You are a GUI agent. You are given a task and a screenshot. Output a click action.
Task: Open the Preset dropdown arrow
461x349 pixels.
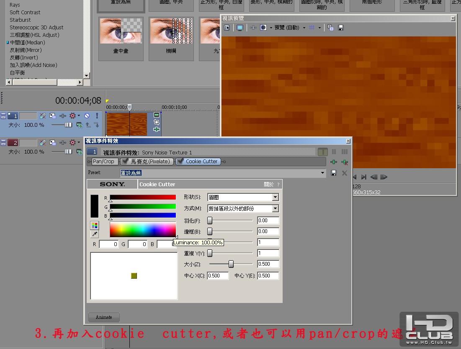tap(322, 173)
